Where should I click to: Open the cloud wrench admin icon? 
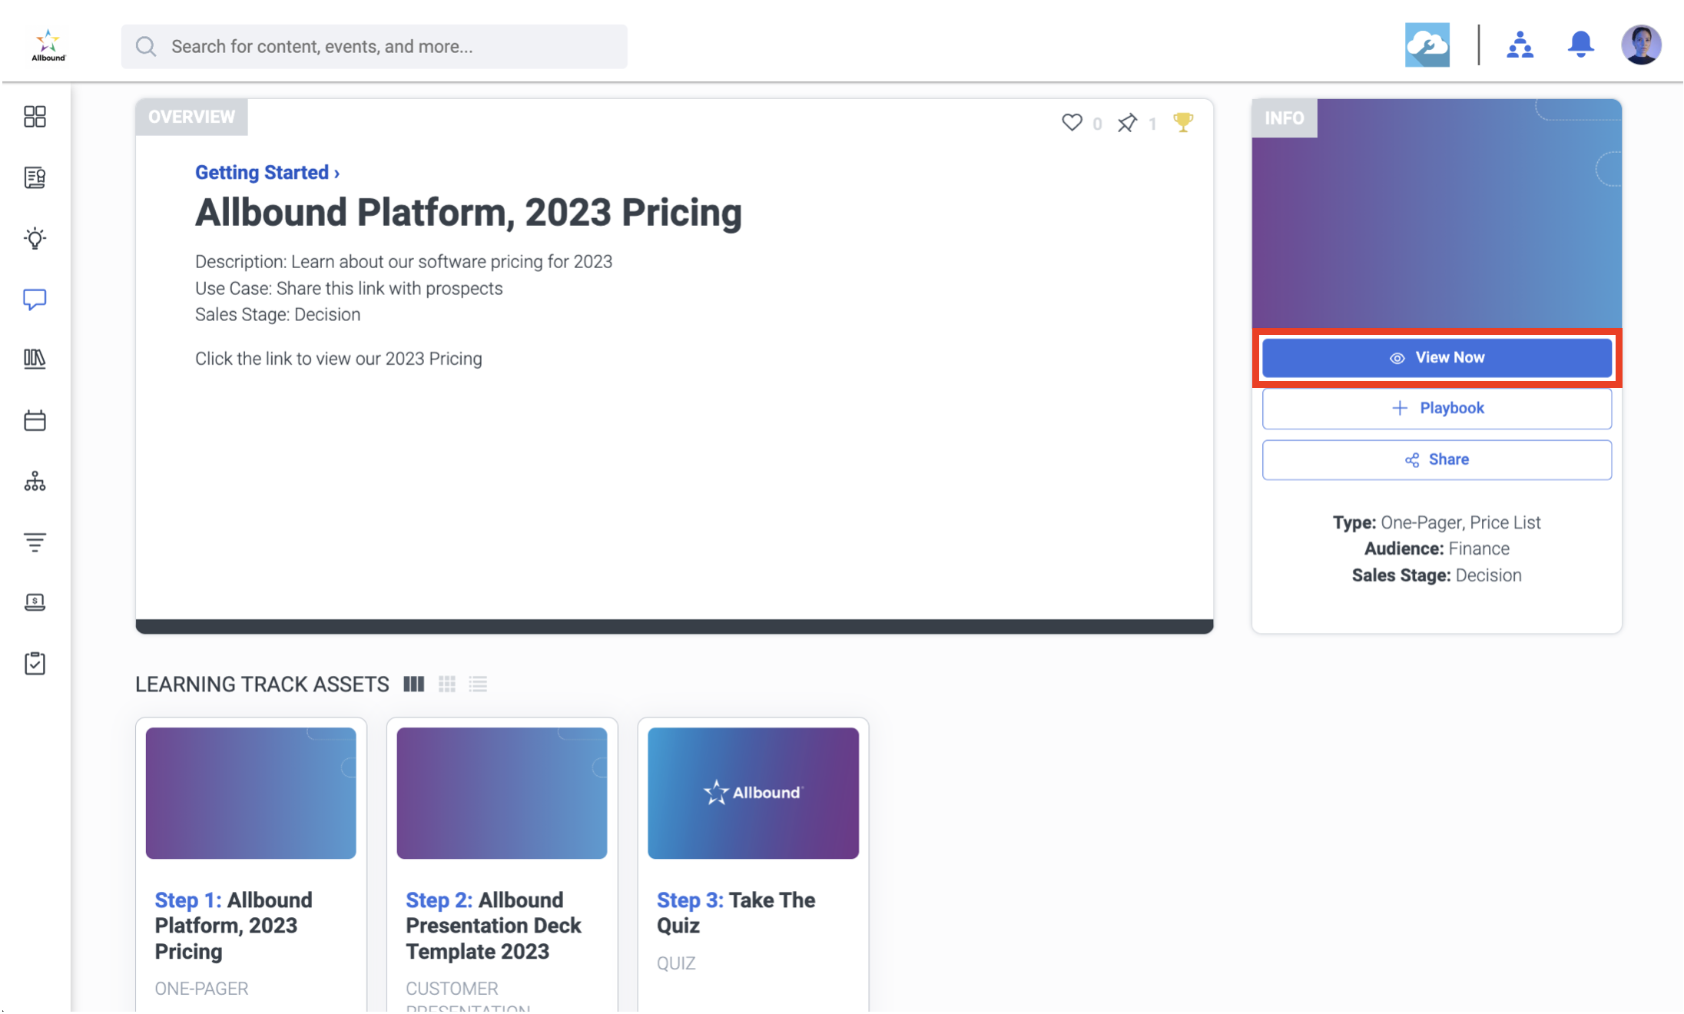pyautogui.click(x=1427, y=45)
